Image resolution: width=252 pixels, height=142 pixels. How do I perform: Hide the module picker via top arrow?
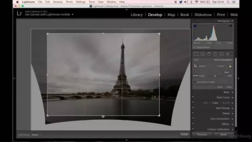point(127,9)
